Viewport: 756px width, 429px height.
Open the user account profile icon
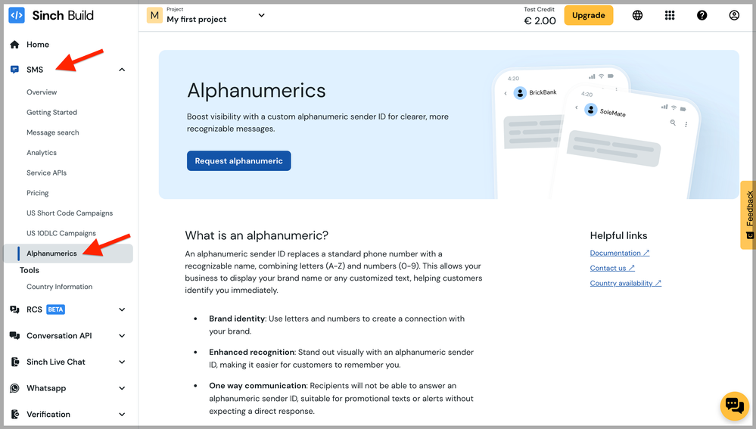(x=734, y=15)
